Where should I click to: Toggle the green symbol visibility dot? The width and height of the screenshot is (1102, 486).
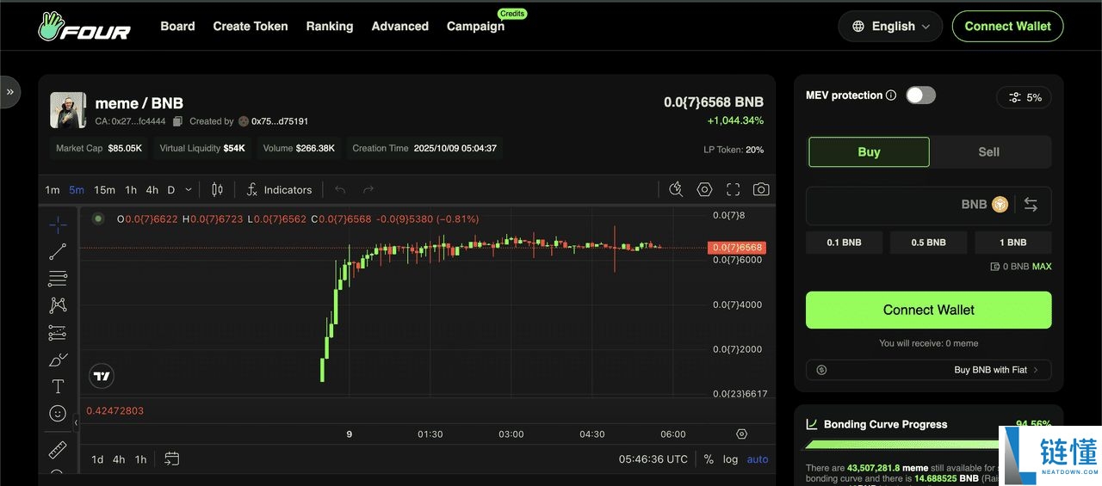click(x=98, y=218)
